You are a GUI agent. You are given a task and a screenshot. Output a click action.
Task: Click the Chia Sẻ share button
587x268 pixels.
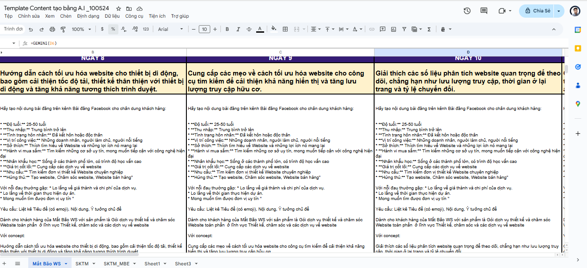[537, 11]
